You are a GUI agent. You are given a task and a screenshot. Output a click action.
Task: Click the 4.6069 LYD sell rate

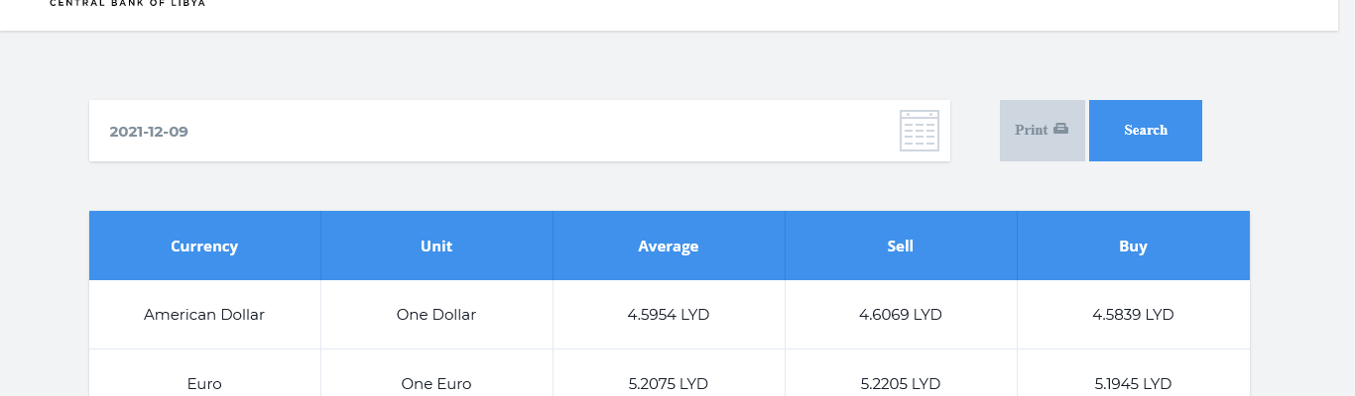[x=901, y=315]
